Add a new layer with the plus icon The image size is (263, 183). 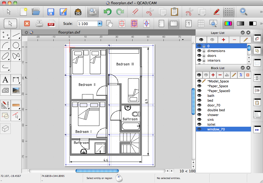[x=223, y=39]
